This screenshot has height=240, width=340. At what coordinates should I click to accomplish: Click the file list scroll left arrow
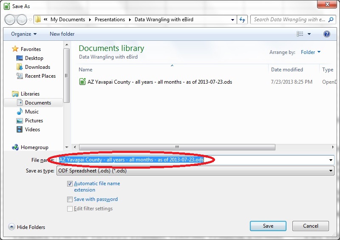(x=75, y=147)
